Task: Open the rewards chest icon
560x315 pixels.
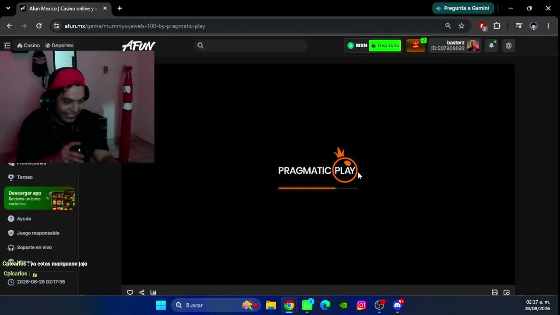Action: point(416,45)
